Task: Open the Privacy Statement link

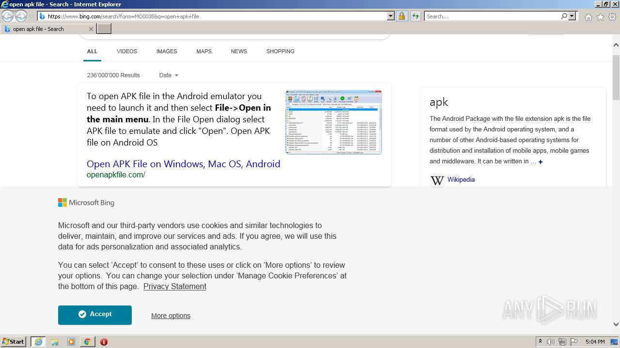Action: [175, 286]
